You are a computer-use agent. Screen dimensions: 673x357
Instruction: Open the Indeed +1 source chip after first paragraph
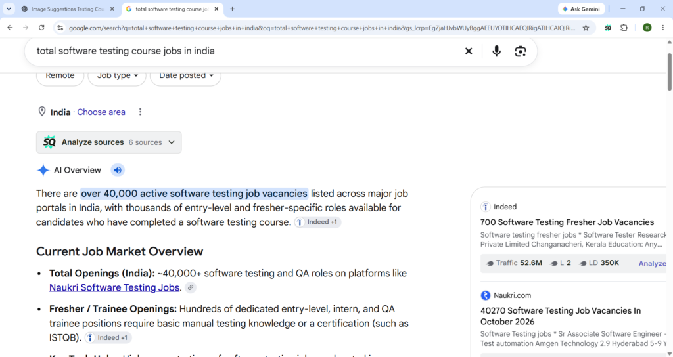[317, 222]
